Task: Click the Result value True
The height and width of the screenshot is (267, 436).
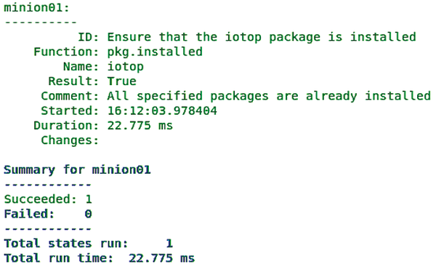Action: pyautogui.click(x=122, y=81)
